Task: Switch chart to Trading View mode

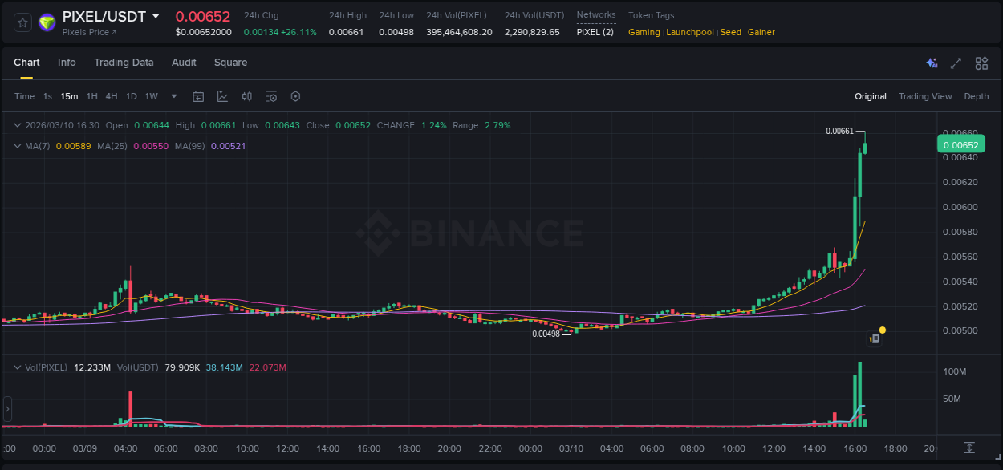Action: pyautogui.click(x=925, y=95)
